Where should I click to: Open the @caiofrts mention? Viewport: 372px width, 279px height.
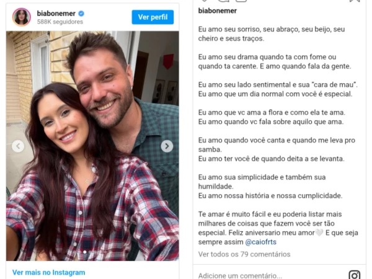click(x=261, y=242)
